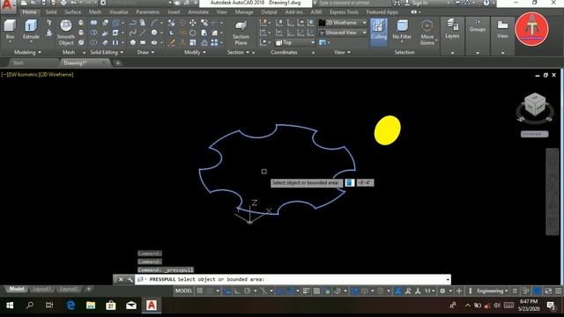Viewport: 564px width, 317px height.
Task: Open the Visualize ribbon tab
Action: tap(118, 11)
